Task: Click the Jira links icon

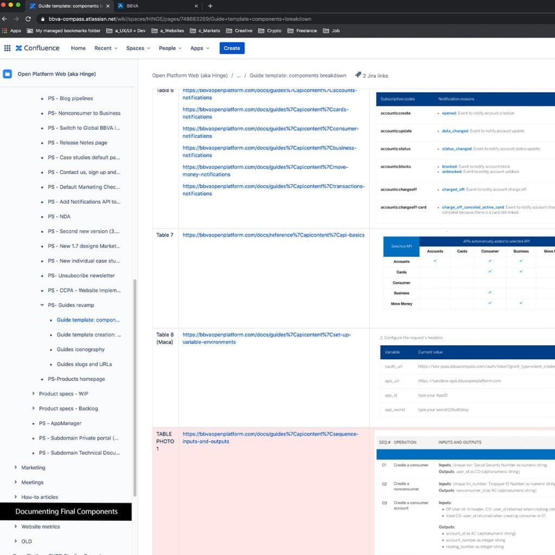Action: pos(358,75)
